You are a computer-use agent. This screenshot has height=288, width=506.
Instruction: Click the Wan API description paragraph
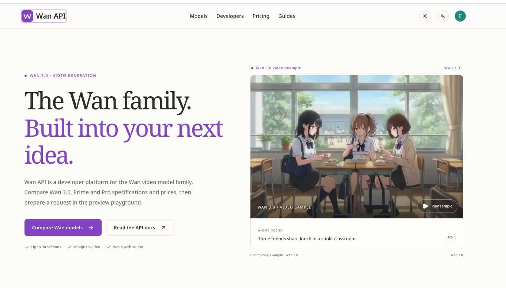click(109, 192)
